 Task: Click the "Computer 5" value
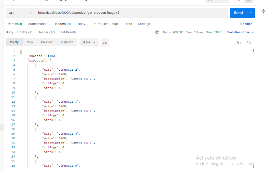68,166
